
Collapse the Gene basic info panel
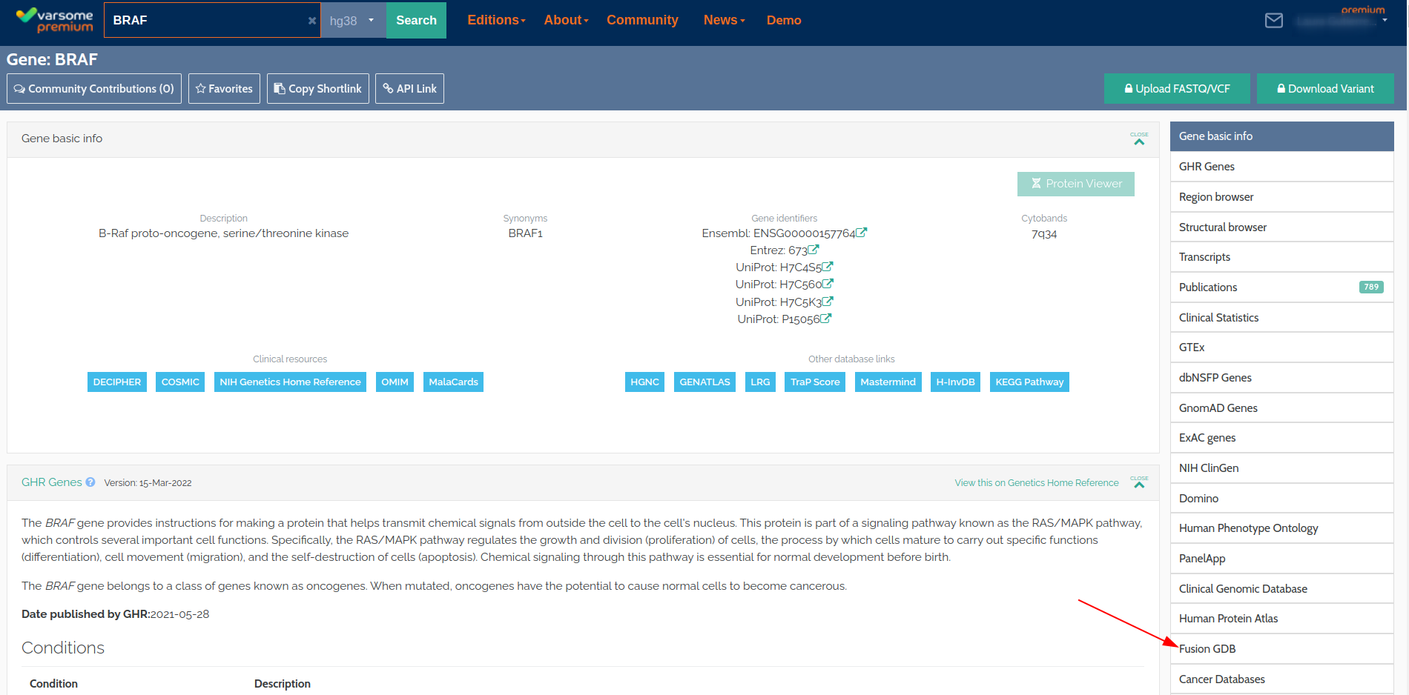[1139, 139]
